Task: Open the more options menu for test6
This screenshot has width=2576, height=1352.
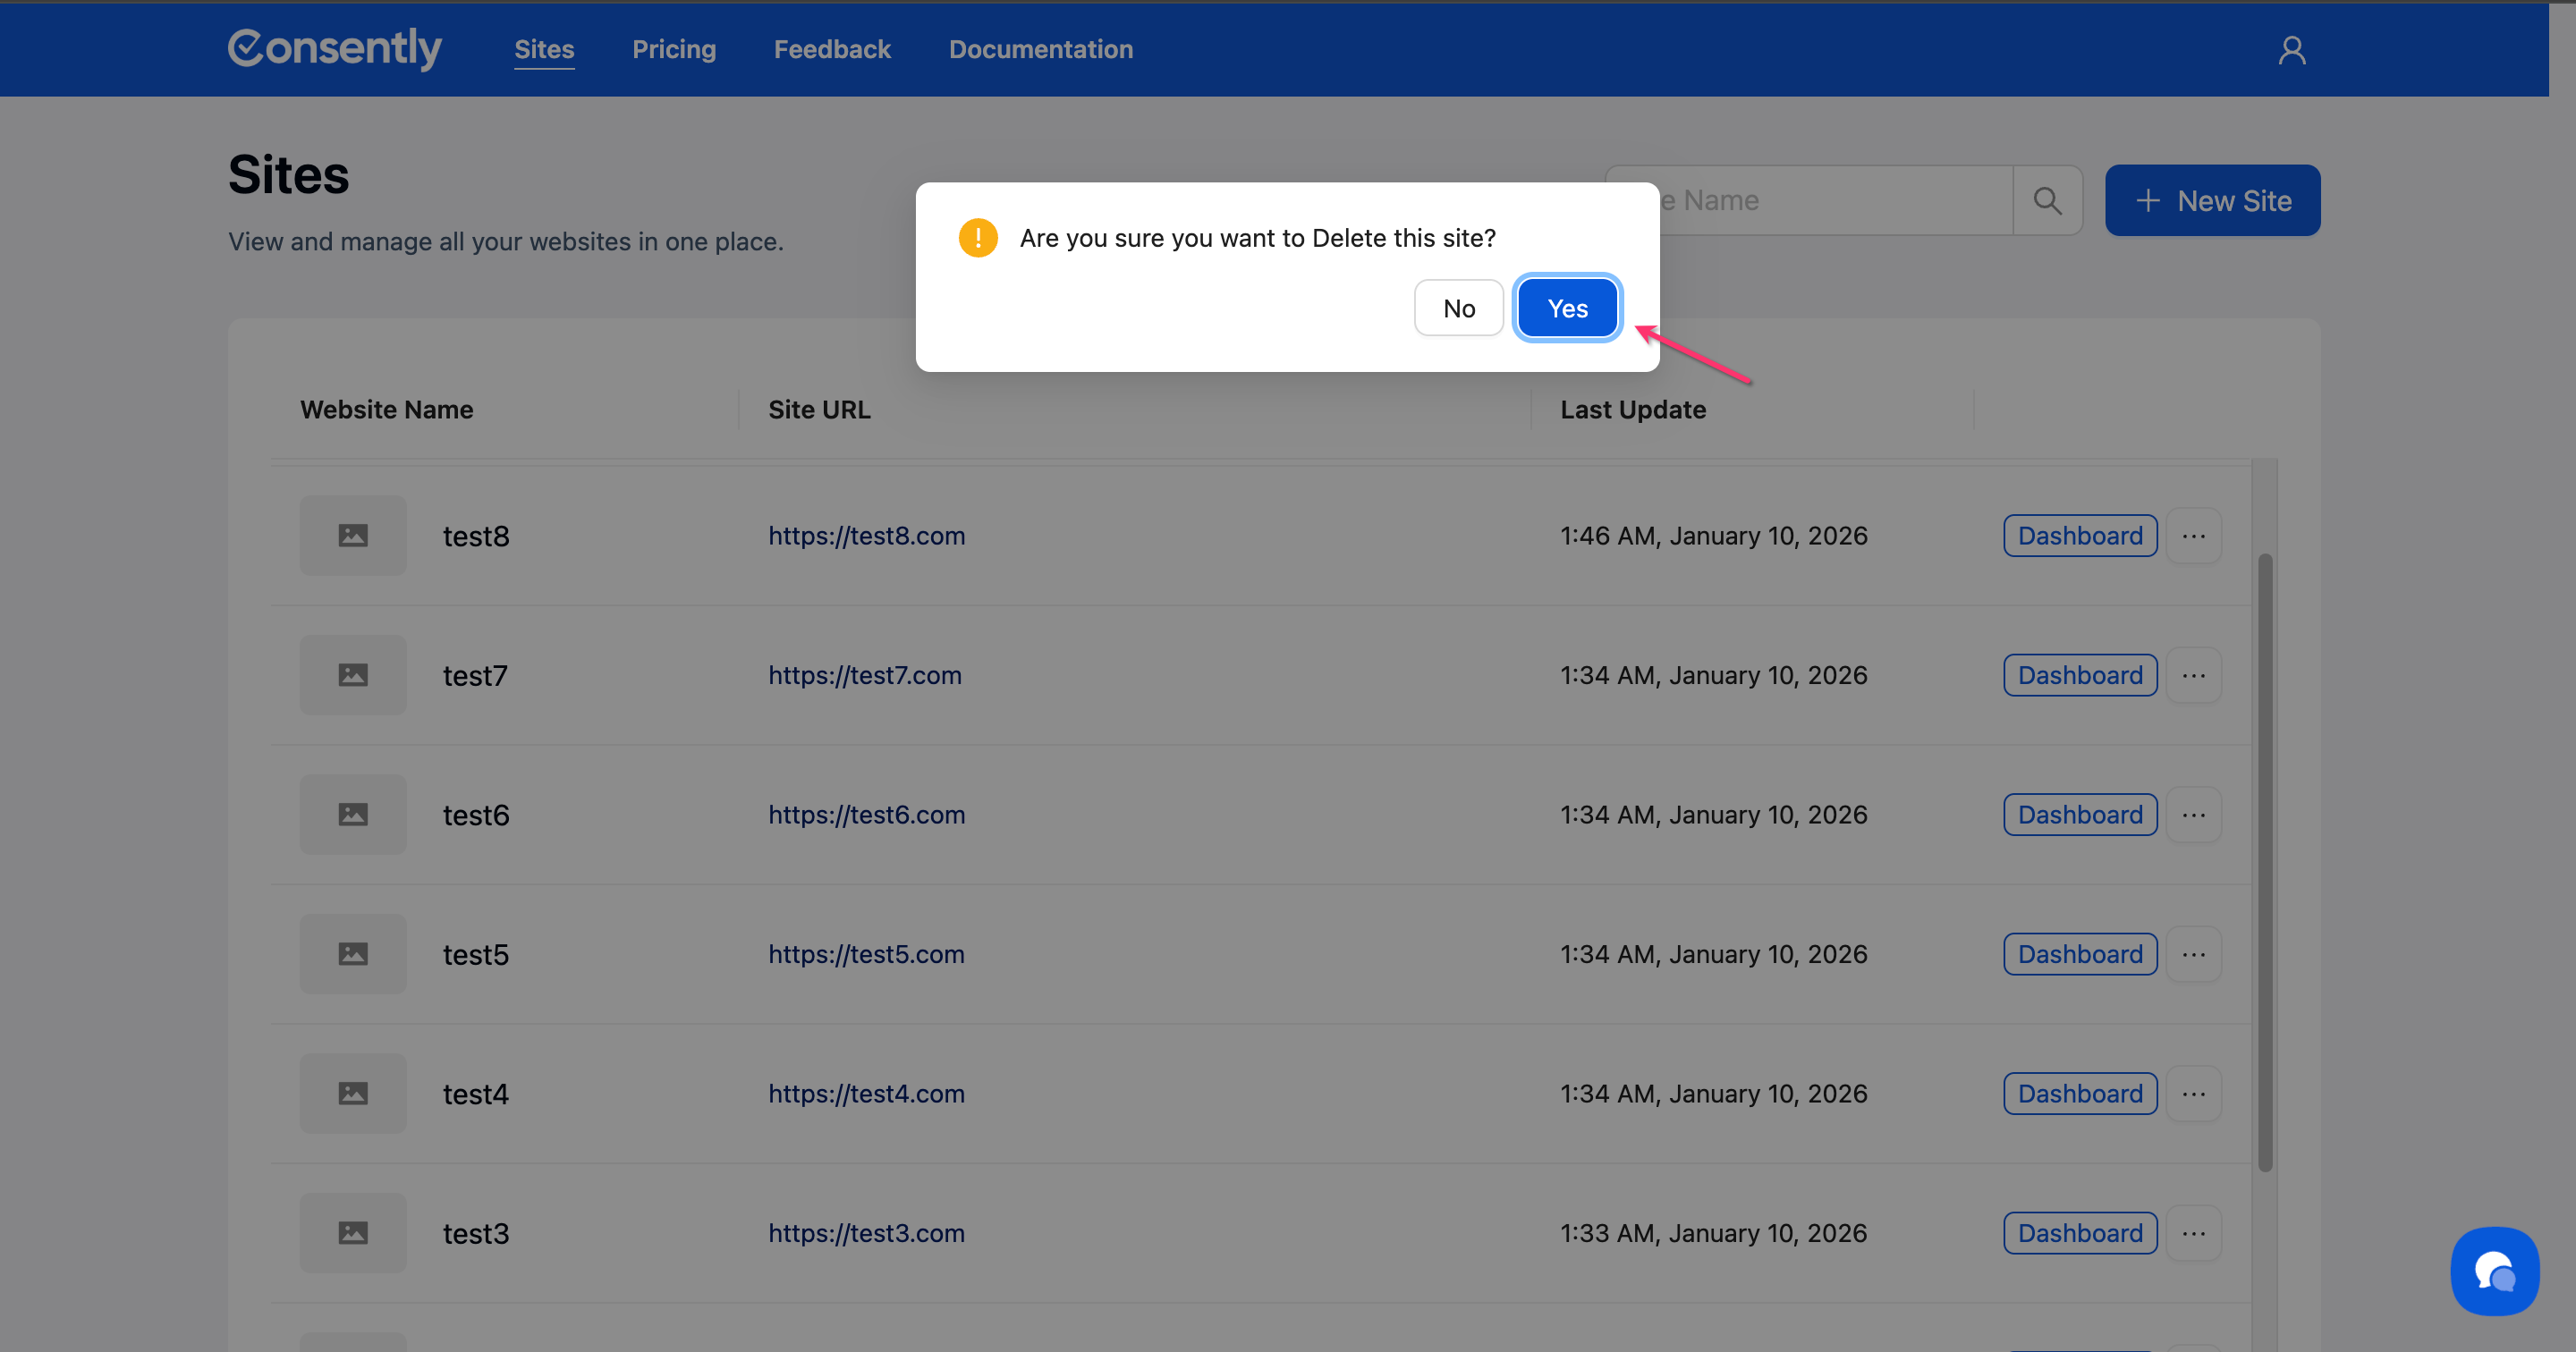Action: coord(2193,815)
